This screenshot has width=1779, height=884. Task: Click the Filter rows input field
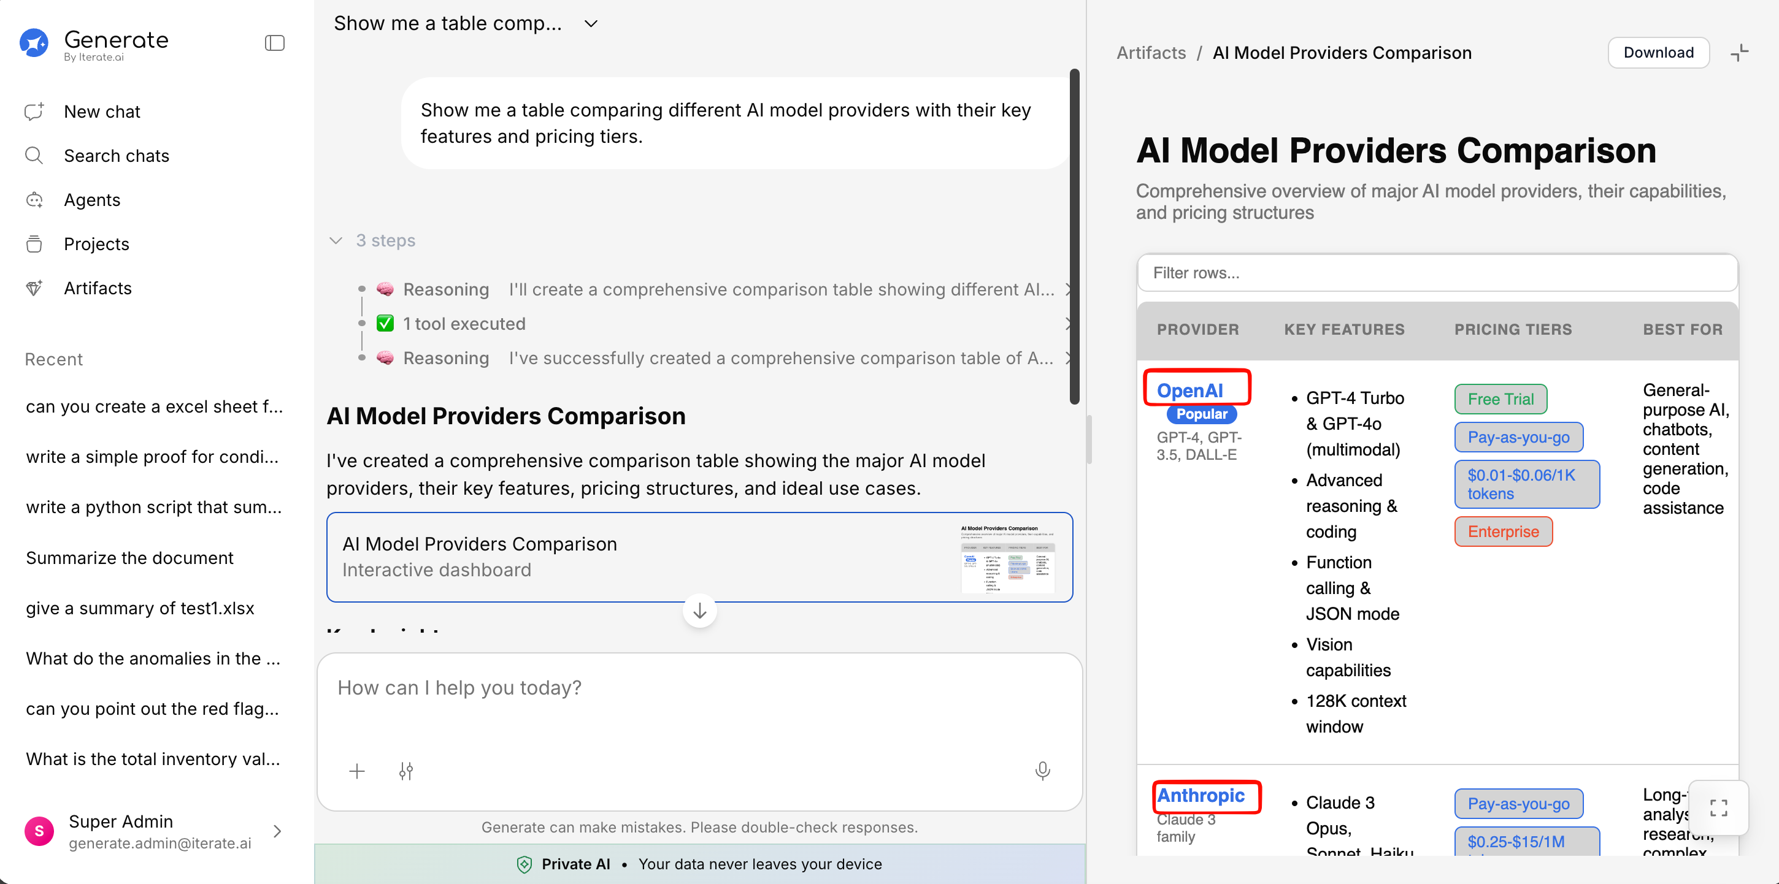coord(1437,273)
